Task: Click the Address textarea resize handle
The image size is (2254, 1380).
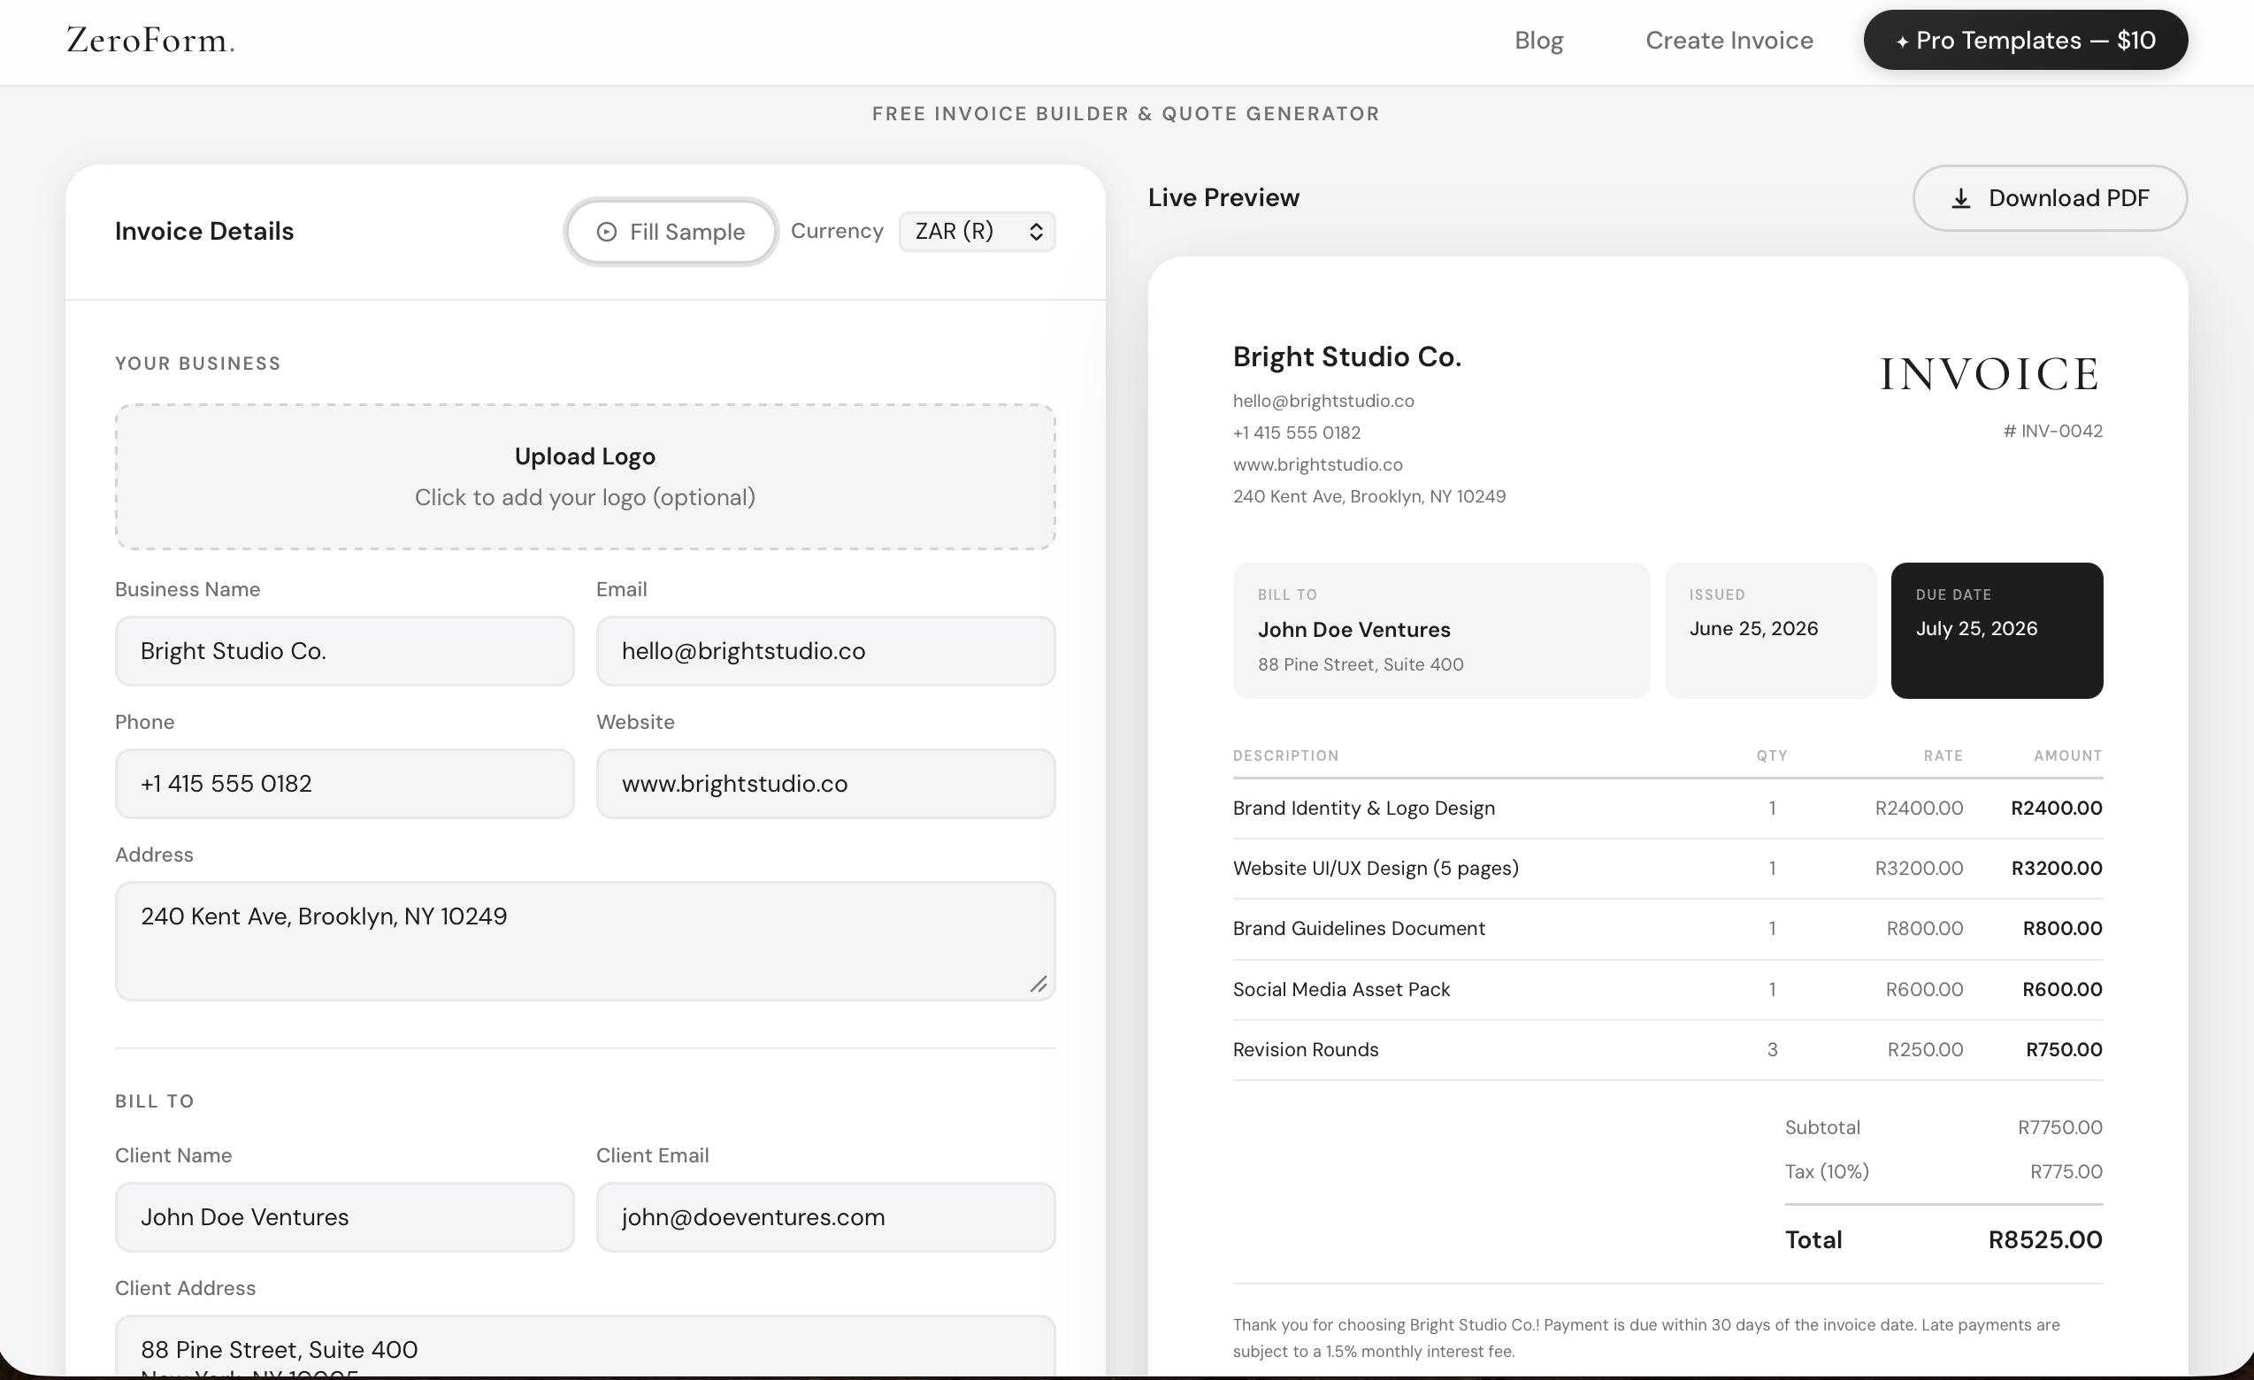Action: 1039,984
